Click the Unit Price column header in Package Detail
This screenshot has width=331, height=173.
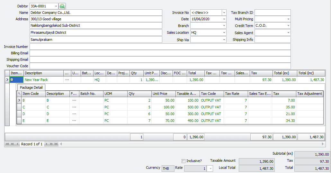click(x=164, y=94)
